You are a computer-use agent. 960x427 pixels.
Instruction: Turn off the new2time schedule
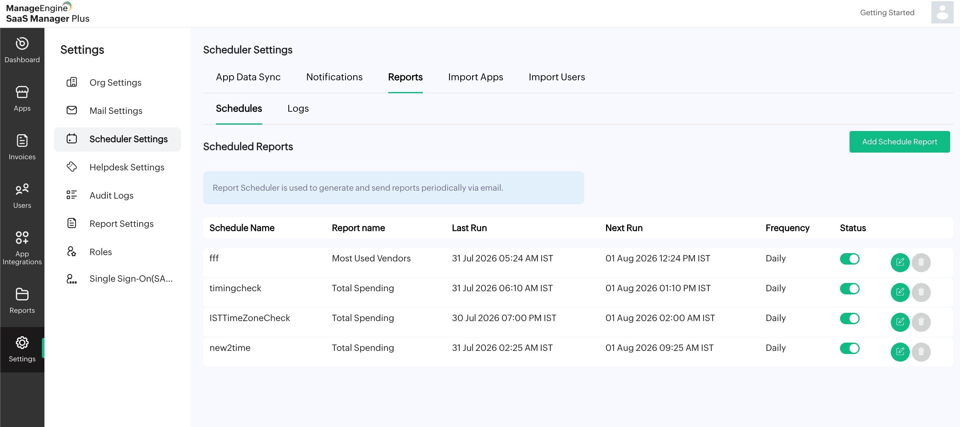pyautogui.click(x=850, y=348)
